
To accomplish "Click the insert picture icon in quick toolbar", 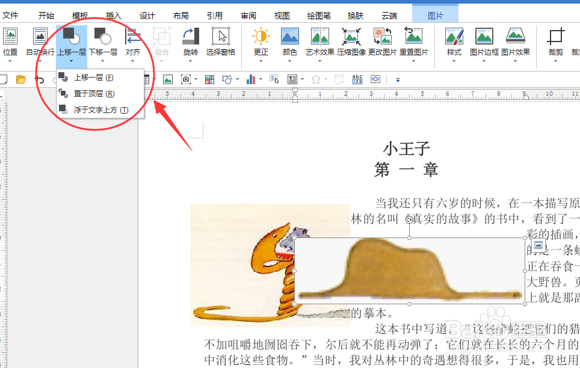I will [168, 79].
